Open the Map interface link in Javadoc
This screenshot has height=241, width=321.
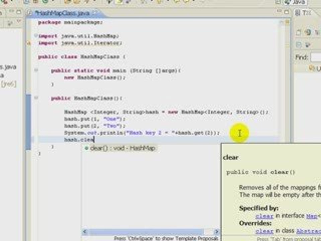(312, 216)
